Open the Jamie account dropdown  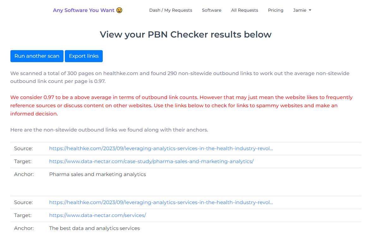(x=302, y=10)
